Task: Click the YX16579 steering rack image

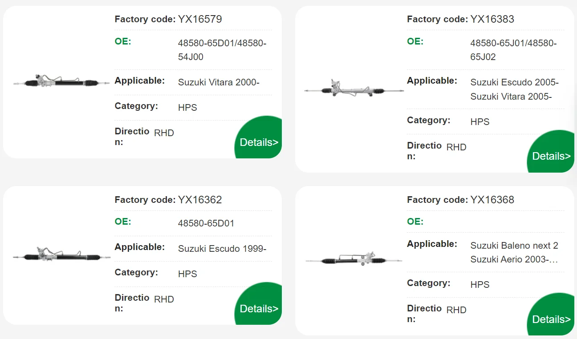Action: pos(61,81)
